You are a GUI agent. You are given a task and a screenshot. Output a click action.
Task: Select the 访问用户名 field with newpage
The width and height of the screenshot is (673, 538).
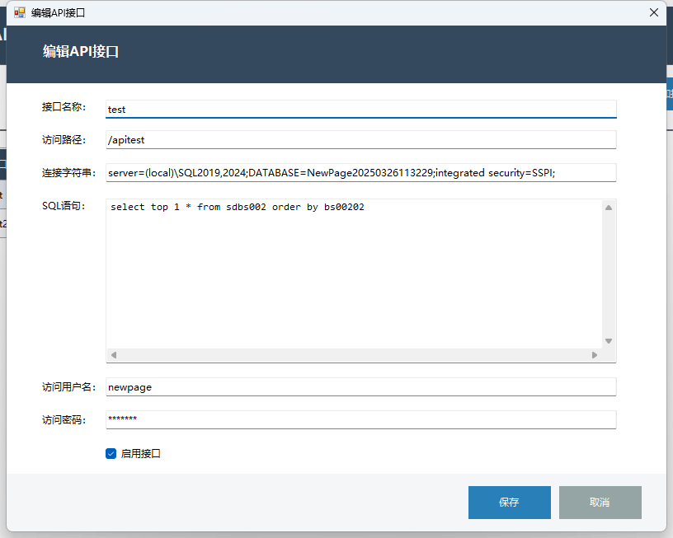[360, 387]
